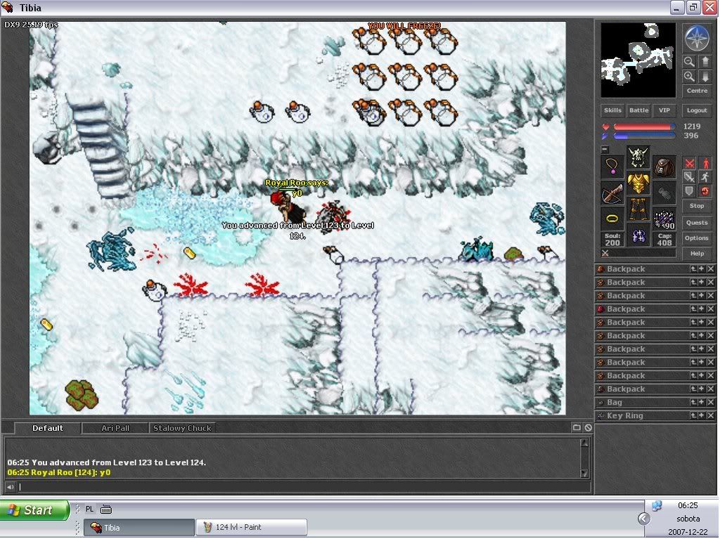Click the minimap compass rose
Image resolution: width=720 pixels, height=539 pixels.
click(697, 38)
